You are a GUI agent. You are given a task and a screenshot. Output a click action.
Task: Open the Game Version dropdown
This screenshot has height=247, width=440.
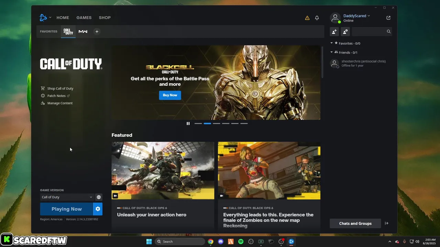pos(67,197)
